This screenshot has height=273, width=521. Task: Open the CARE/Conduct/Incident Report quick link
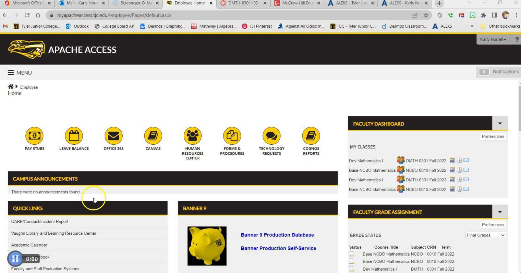click(x=40, y=221)
